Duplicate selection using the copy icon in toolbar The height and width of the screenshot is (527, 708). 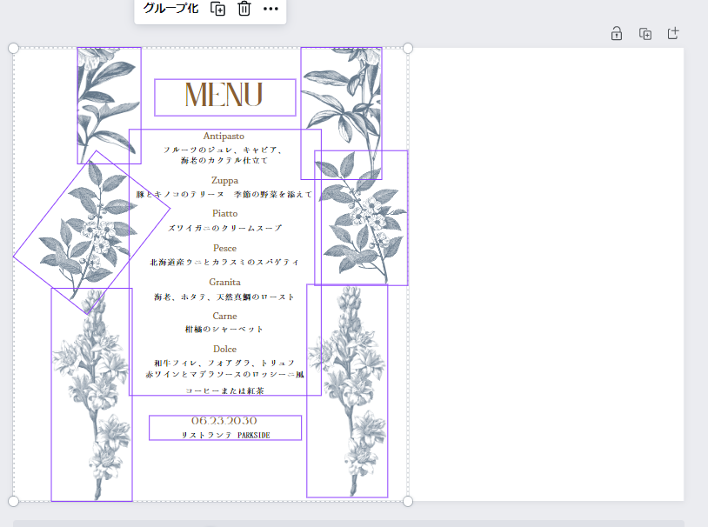pos(218,10)
